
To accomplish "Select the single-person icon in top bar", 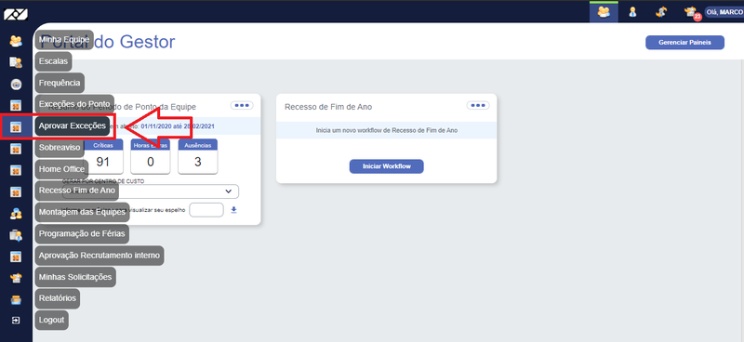I will [x=632, y=12].
